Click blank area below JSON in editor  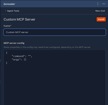click(55, 84)
